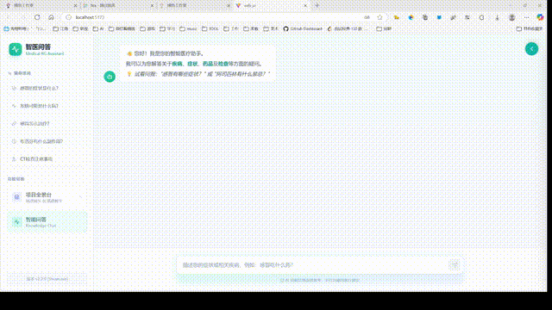Image resolution: width=552 pixels, height=310 pixels.
Task: Open downloads icon in browser toolbar
Action: [497, 17]
